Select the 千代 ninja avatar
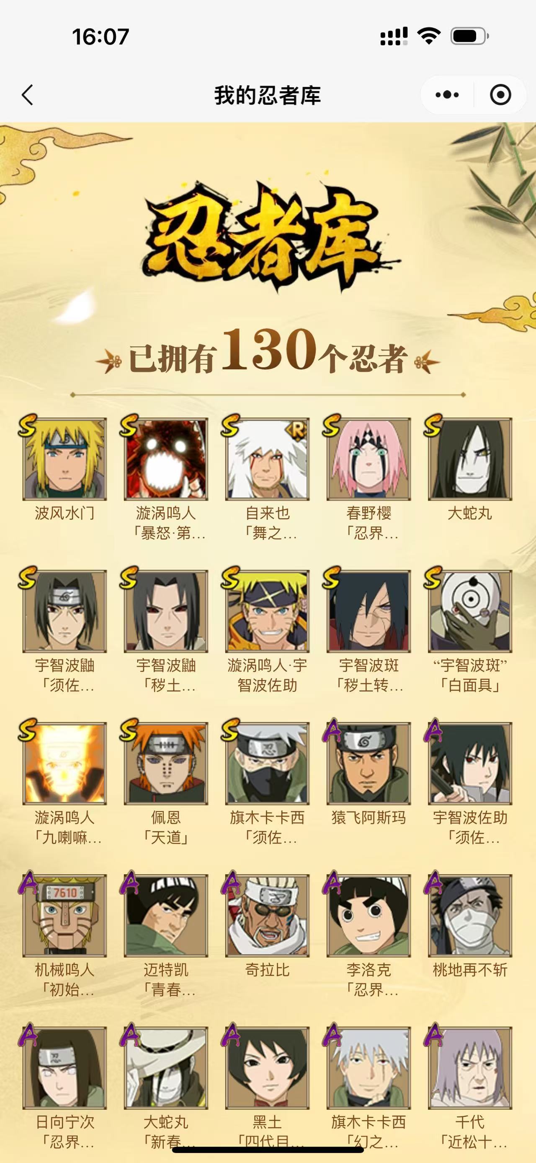This screenshot has width=536, height=1163. pos(470,1067)
